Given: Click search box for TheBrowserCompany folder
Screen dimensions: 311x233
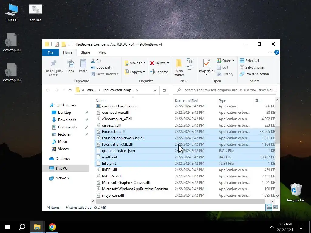Looking at the screenshot, I should pyautogui.click(x=224, y=90).
